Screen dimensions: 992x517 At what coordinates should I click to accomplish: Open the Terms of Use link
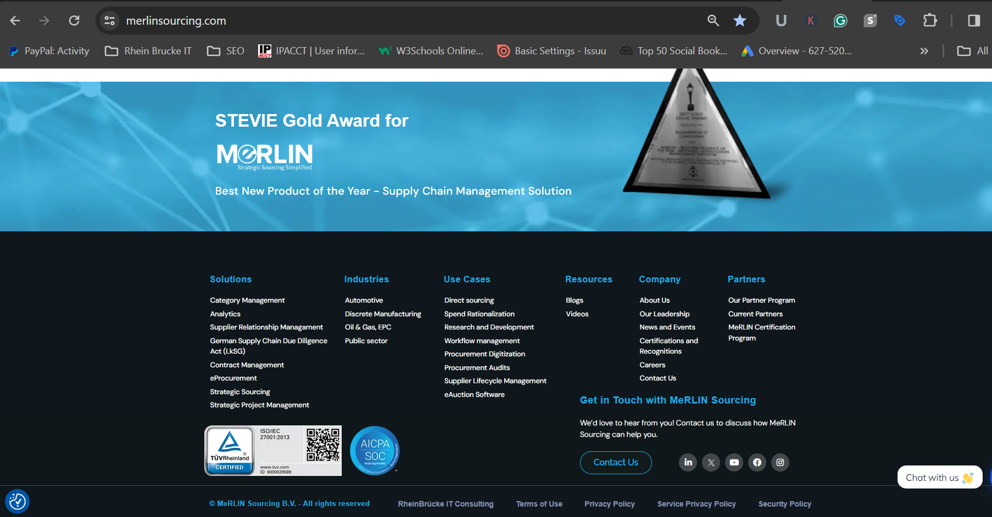coord(539,503)
